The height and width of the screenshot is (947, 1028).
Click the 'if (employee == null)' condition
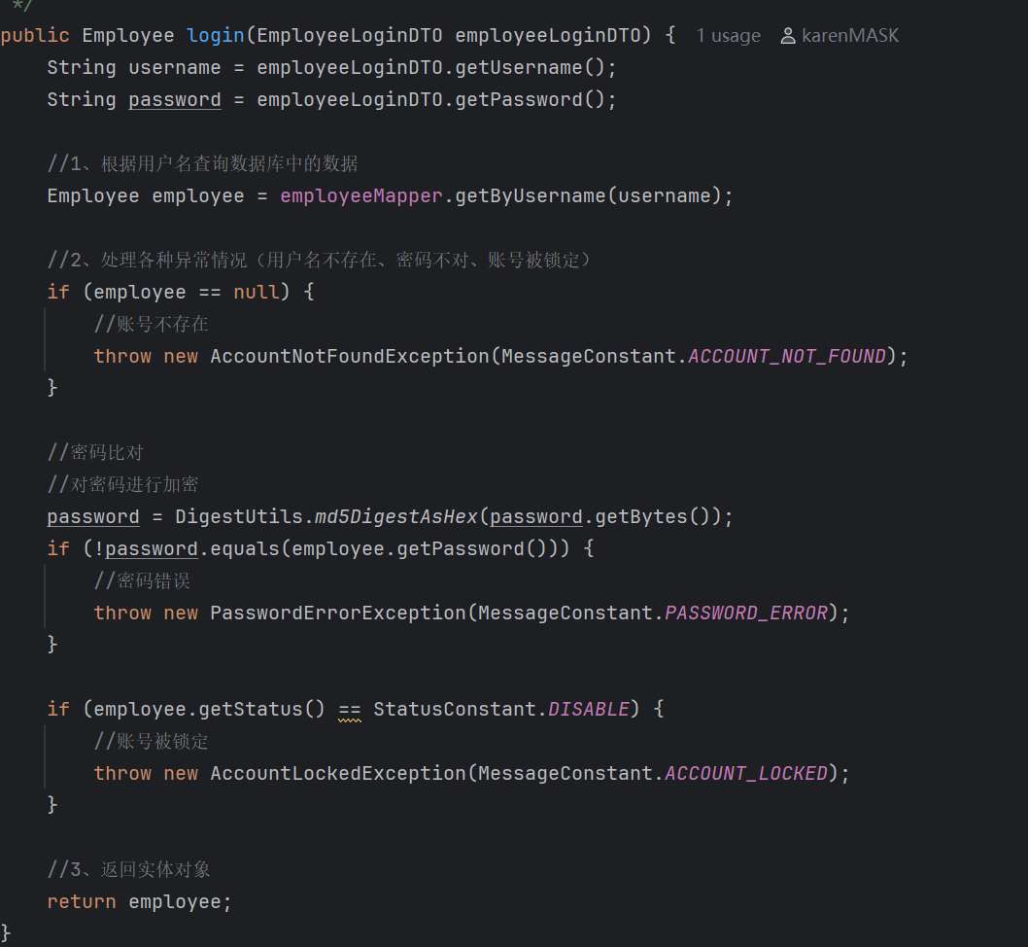click(x=168, y=292)
